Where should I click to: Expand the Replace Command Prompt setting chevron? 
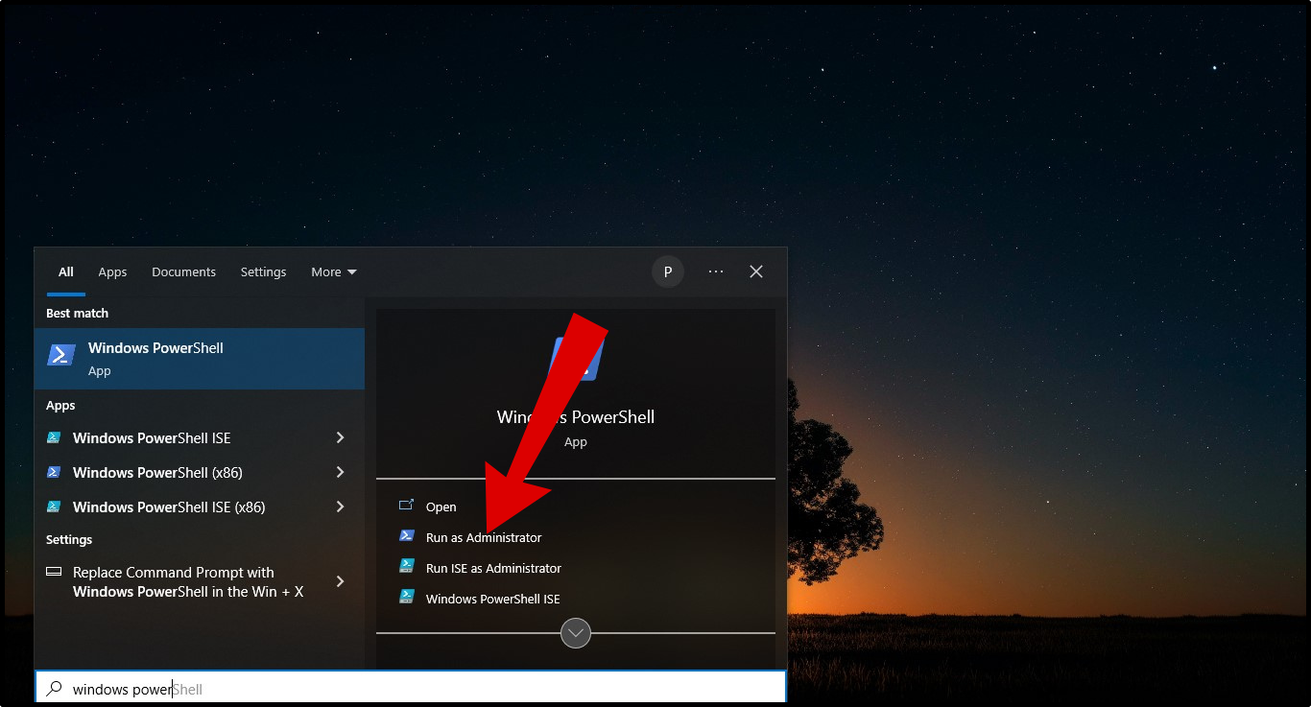click(340, 581)
